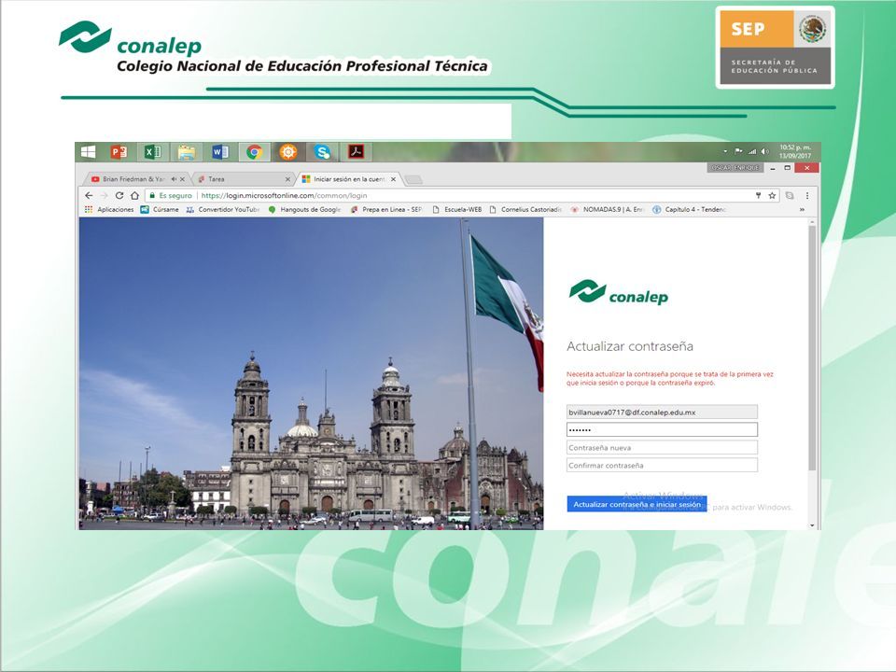Open the Escuela-WEB bookmark
Image resolution: width=896 pixels, height=672 pixels.
(x=457, y=210)
